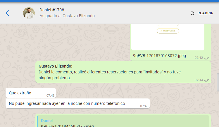Screen dimensions: 219x127
Task: Open contact name Daniel #1708
Action: [52, 10]
